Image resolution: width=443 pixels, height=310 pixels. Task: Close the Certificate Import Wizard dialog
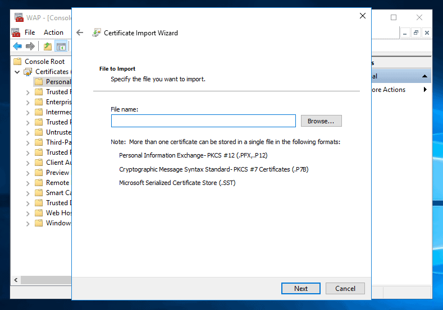tap(363, 16)
